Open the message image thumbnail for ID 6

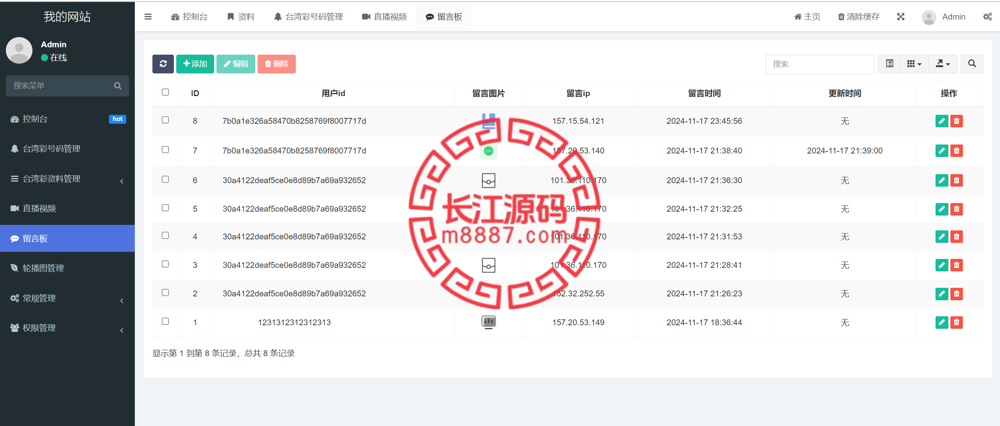488,180
